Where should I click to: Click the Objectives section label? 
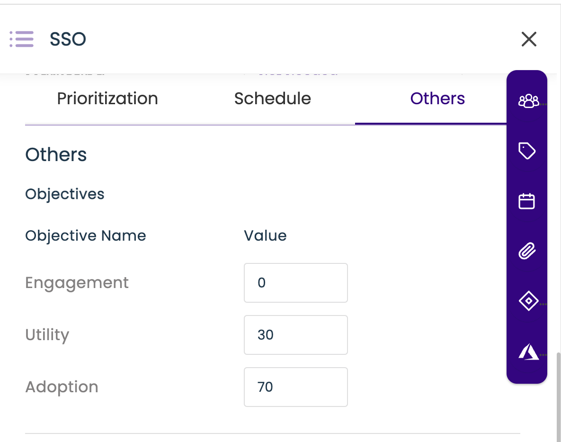point(65,194)
